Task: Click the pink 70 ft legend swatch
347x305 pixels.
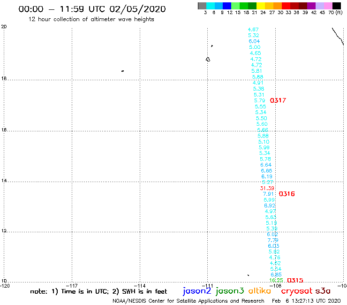Action: click(x=328, y=6)
